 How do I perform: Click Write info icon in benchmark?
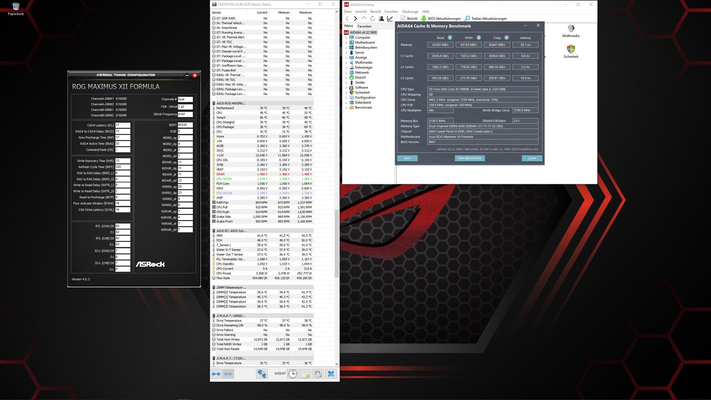[479, 37]
